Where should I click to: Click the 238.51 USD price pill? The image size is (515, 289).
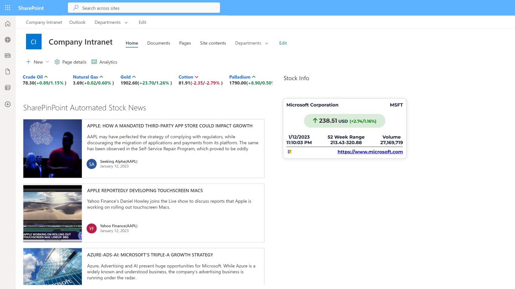[x=345, y=121]
